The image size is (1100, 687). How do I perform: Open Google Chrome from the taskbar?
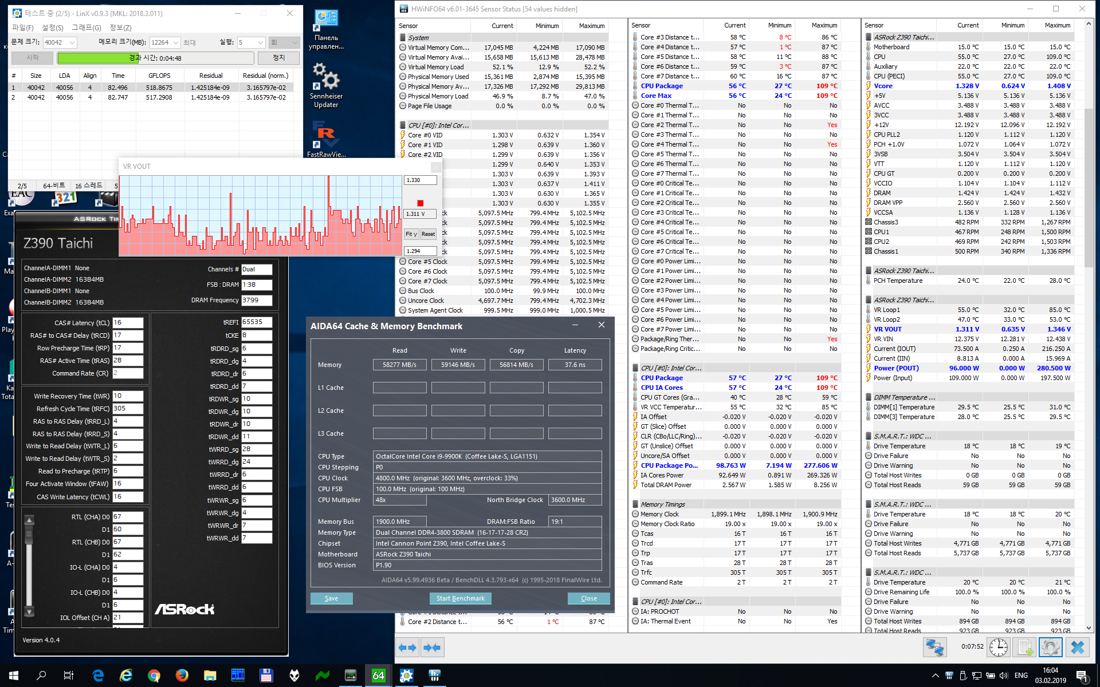[154, 676]
